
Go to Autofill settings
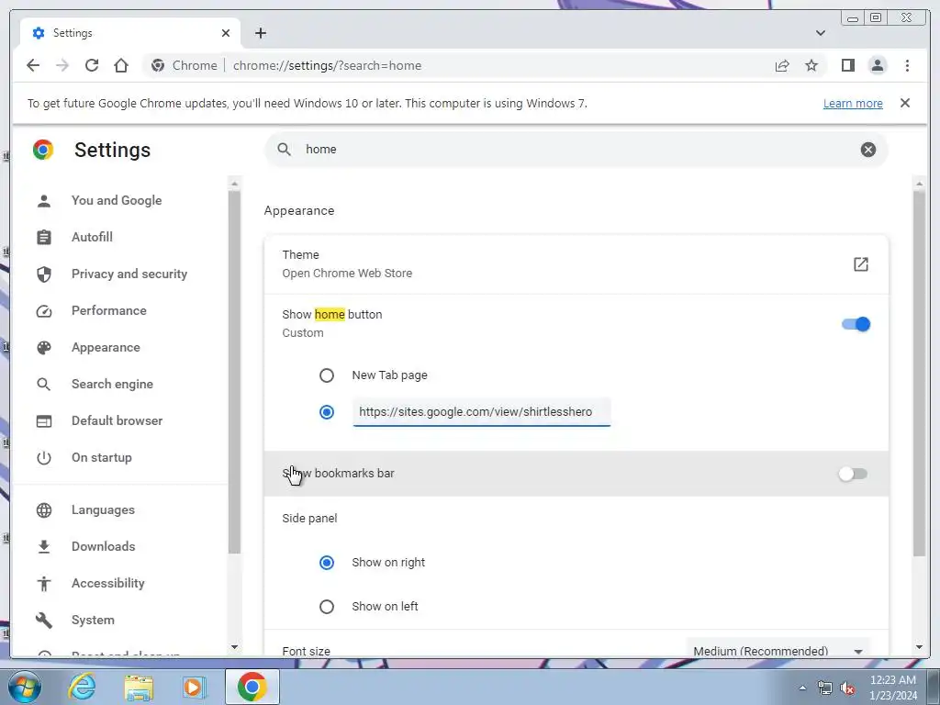(x=92, y=237)
